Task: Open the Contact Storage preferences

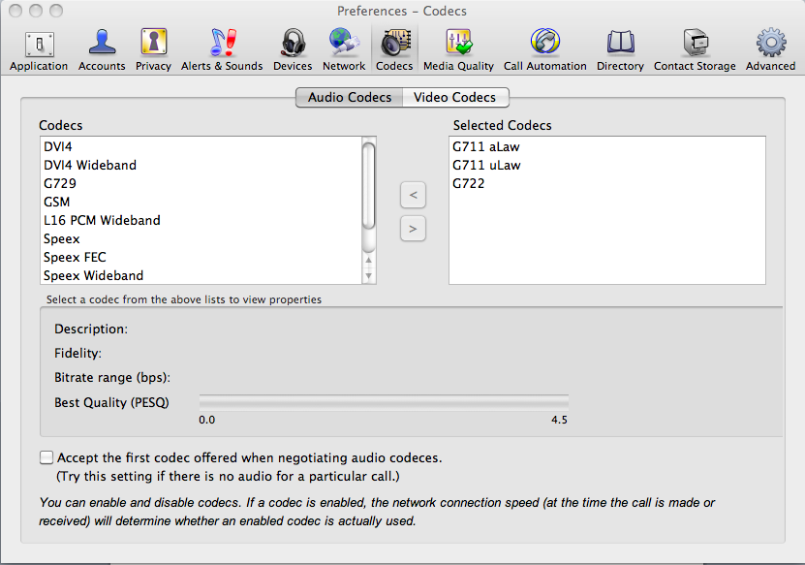Action: click(695, 50)
